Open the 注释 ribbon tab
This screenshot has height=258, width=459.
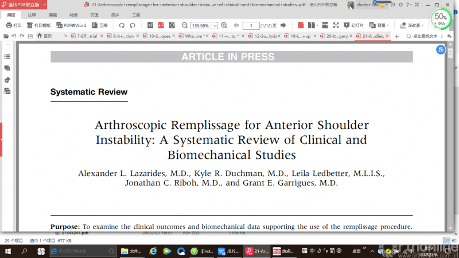(x=32, y=15)
